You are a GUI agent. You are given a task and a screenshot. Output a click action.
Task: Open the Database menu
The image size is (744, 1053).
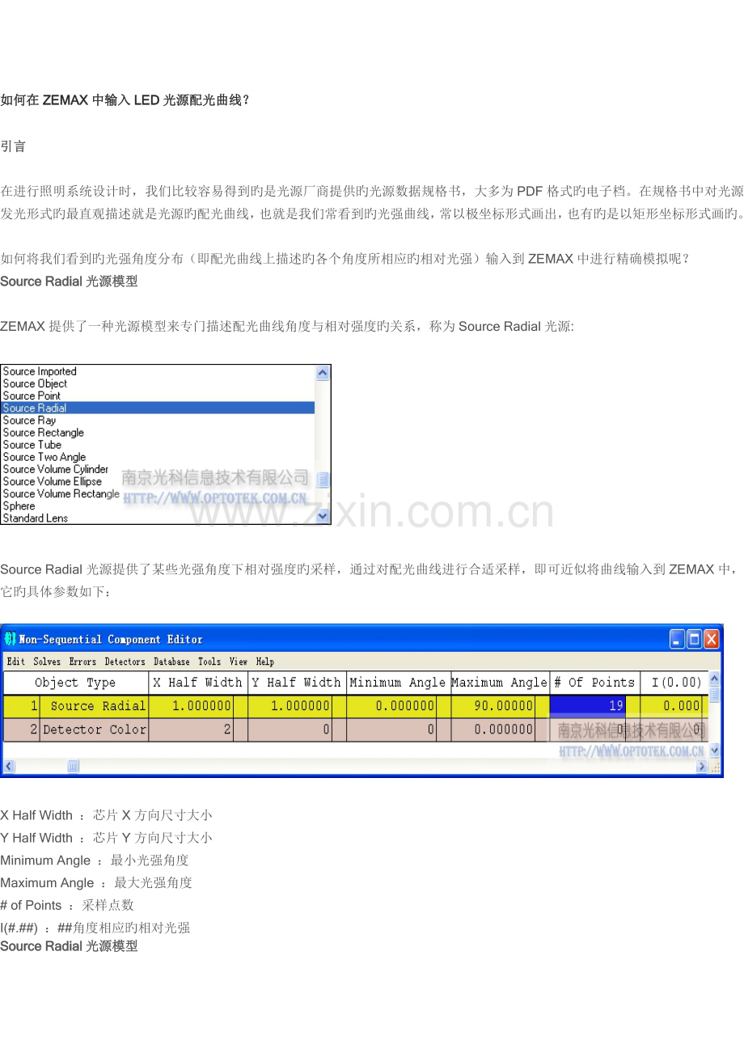pyautogui.click(x=171, y=662)
